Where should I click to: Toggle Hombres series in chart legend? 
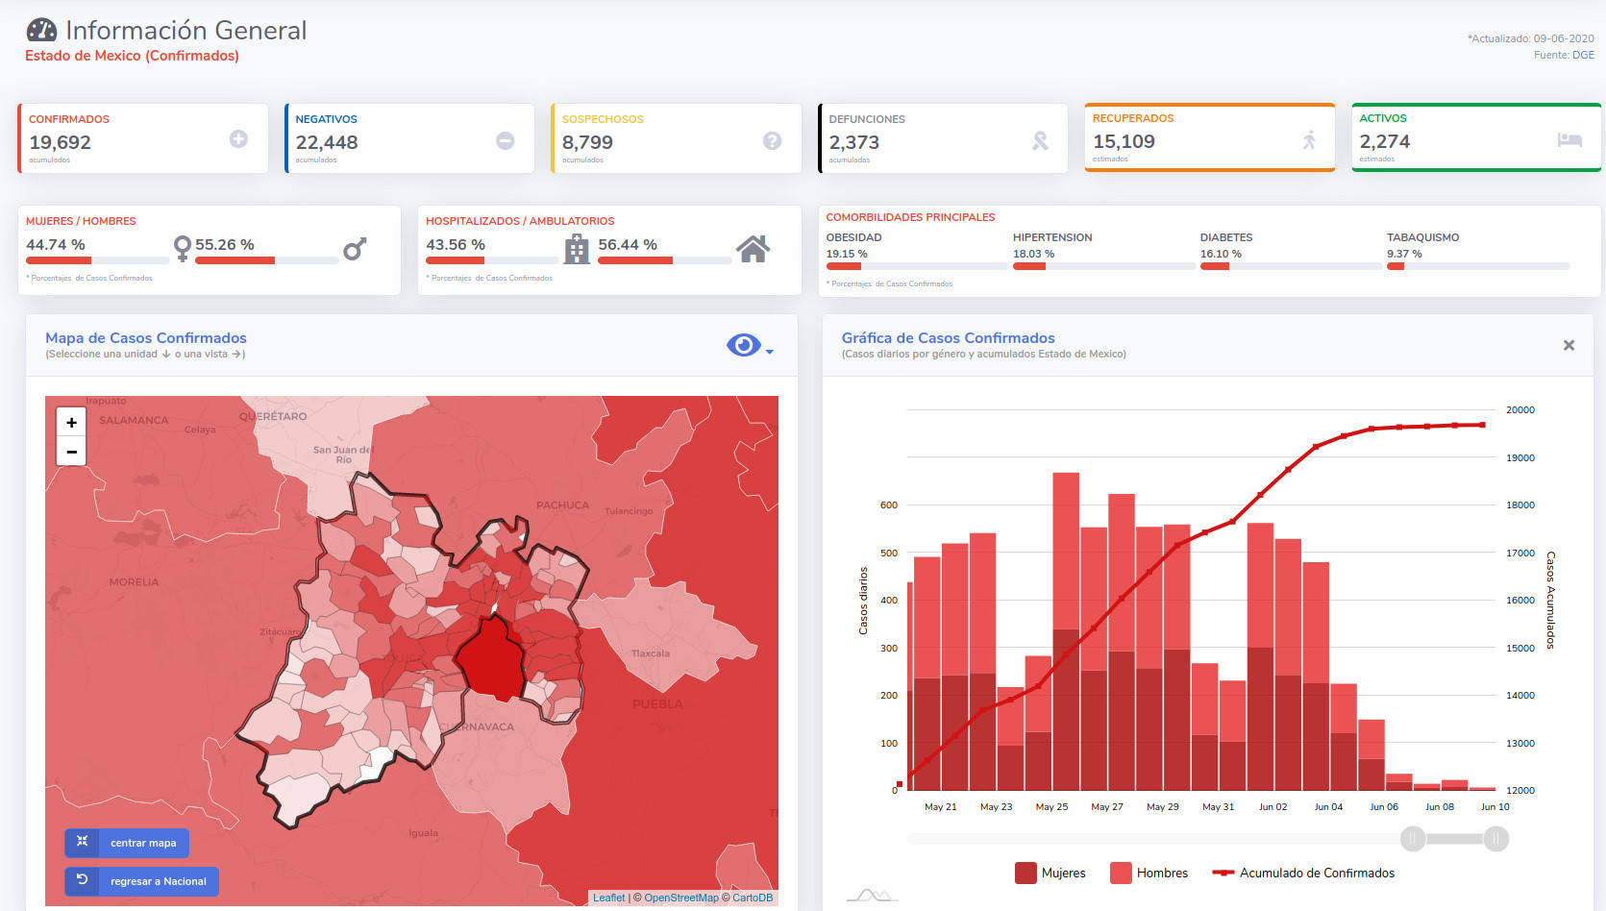coord(1149,873)
